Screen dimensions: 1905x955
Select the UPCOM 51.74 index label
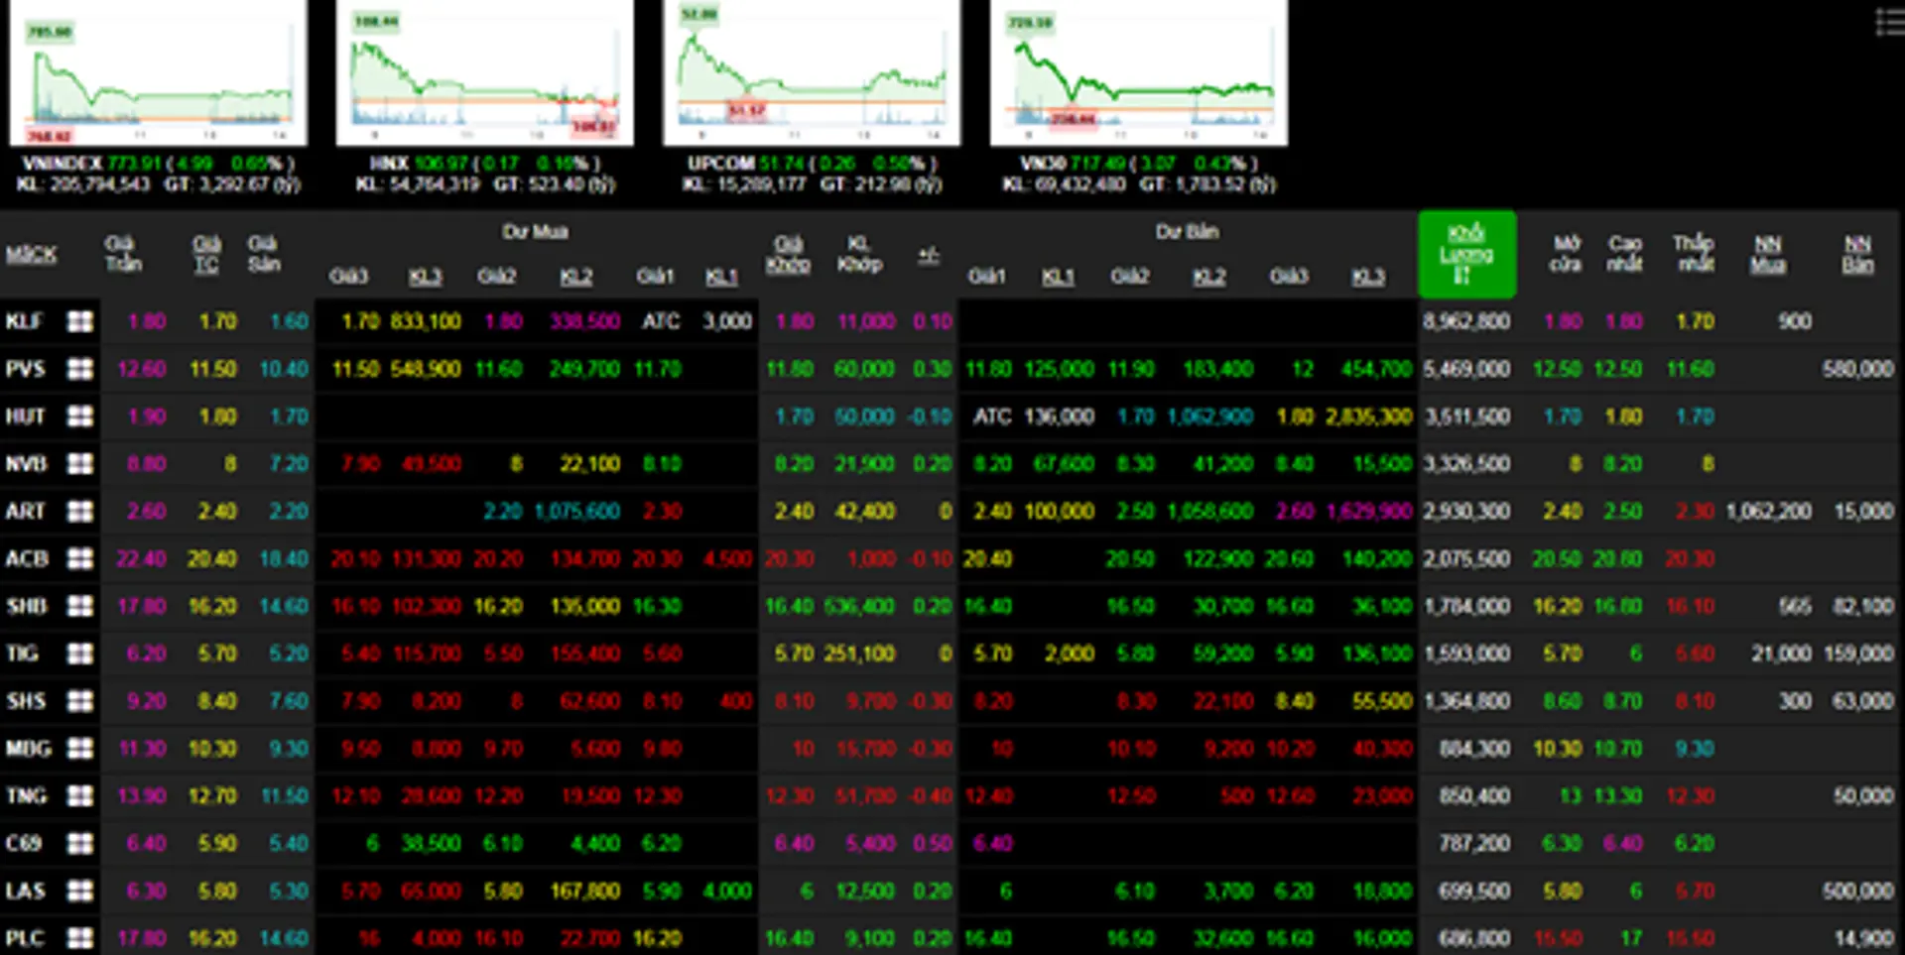click(812, 163)
